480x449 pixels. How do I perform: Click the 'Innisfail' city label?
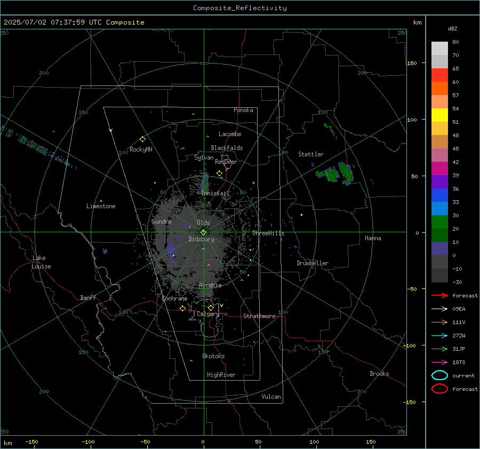point(215,193)
